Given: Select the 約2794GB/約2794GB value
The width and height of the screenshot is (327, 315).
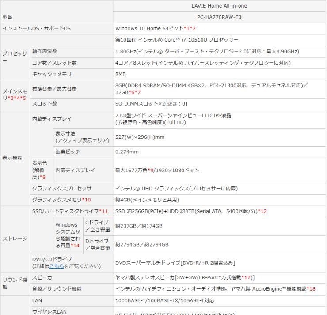Looking at the screenshot, I should tap(142, 245).
